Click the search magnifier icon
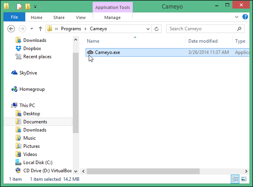The image size is (253, 187). click(239, 29)
